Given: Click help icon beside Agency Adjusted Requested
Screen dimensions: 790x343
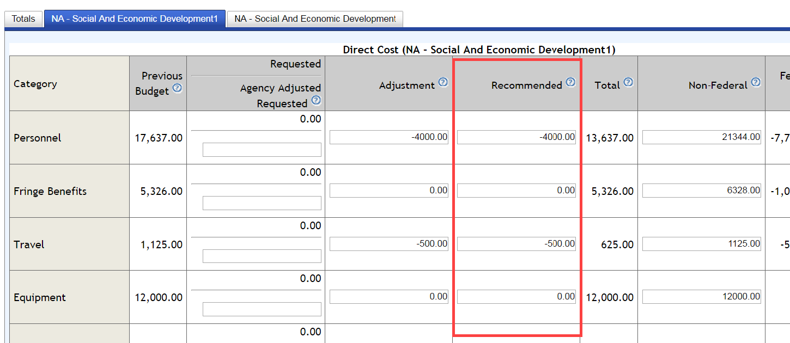Looking at the screenshot, I should [316, 101].
